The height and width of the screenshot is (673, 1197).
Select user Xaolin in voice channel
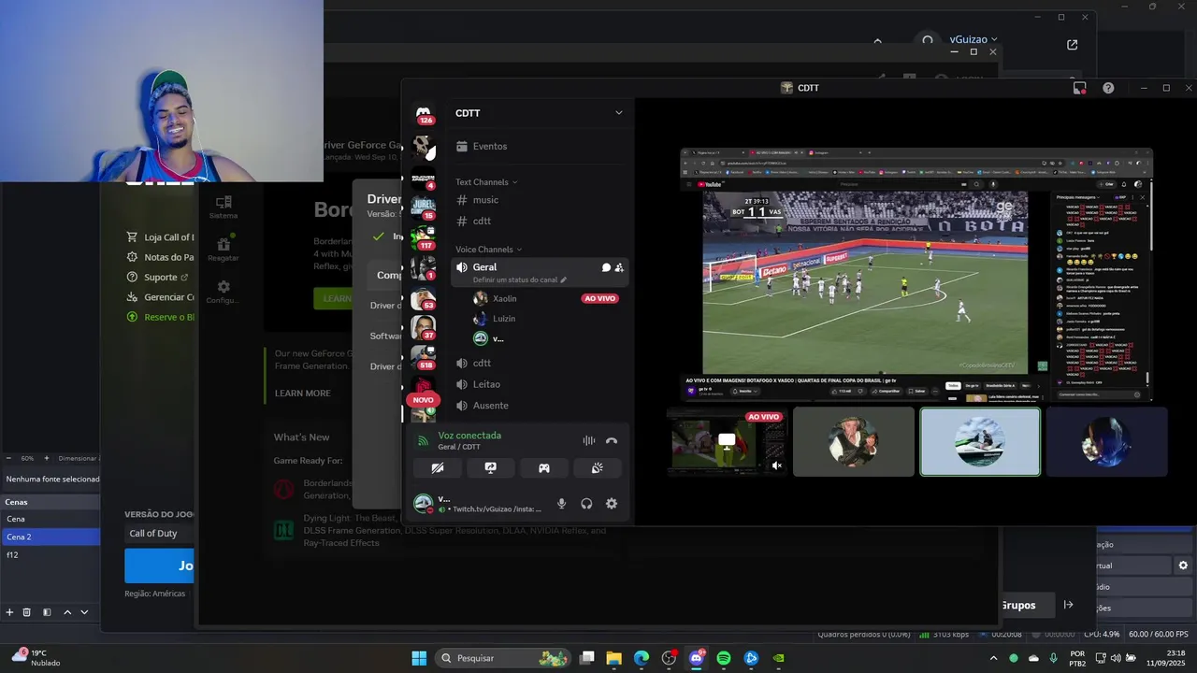coord(504,298)
